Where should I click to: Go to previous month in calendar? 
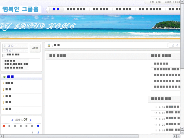pos(12,120)
